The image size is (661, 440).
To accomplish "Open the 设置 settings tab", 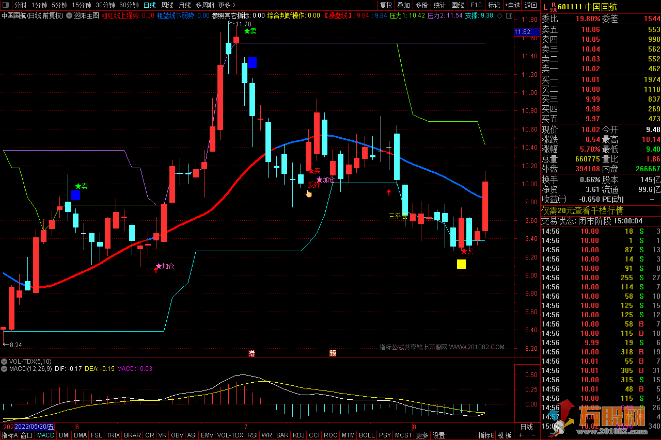I will [x=439, y=435].
